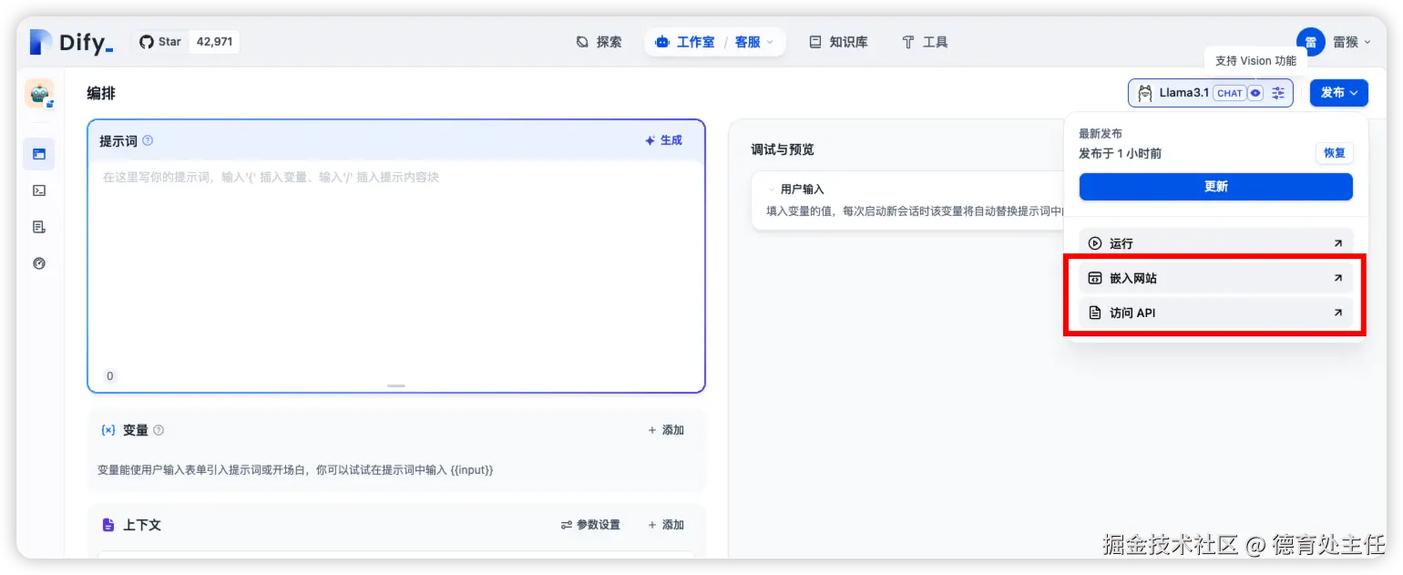Toggle the Vision eye icon on Llama3.1

click(1255, 92)
